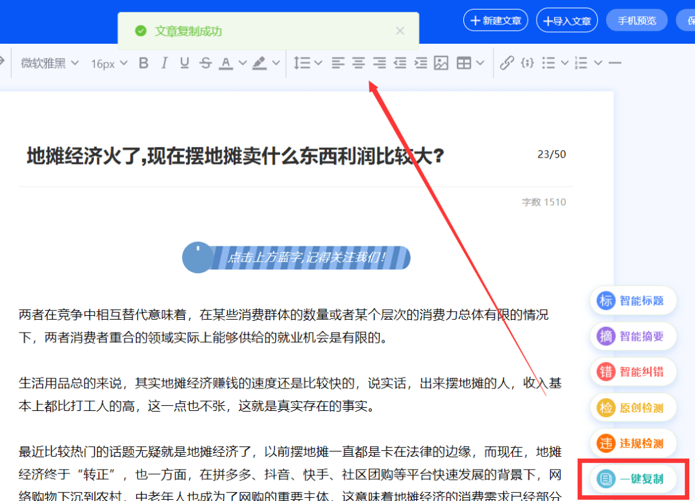Screen dimensions: 695x501
Task: Expand table options arrow
Action: click(480, 63)
